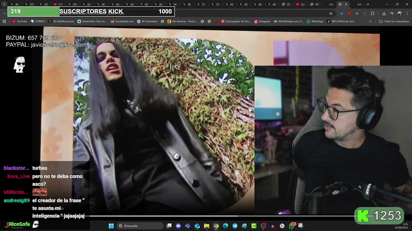Open the Mi Chavaleria bookmark
This screenshot has height=231, width=412.
[x=147, y=21]
